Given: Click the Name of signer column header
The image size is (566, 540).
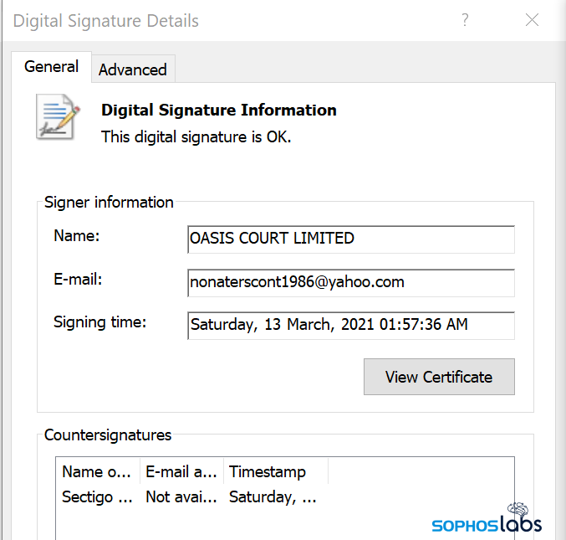Looking at the screenshot, I should 98,471.
